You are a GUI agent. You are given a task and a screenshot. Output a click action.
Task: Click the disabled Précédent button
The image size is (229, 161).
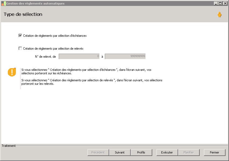point(98,152)
